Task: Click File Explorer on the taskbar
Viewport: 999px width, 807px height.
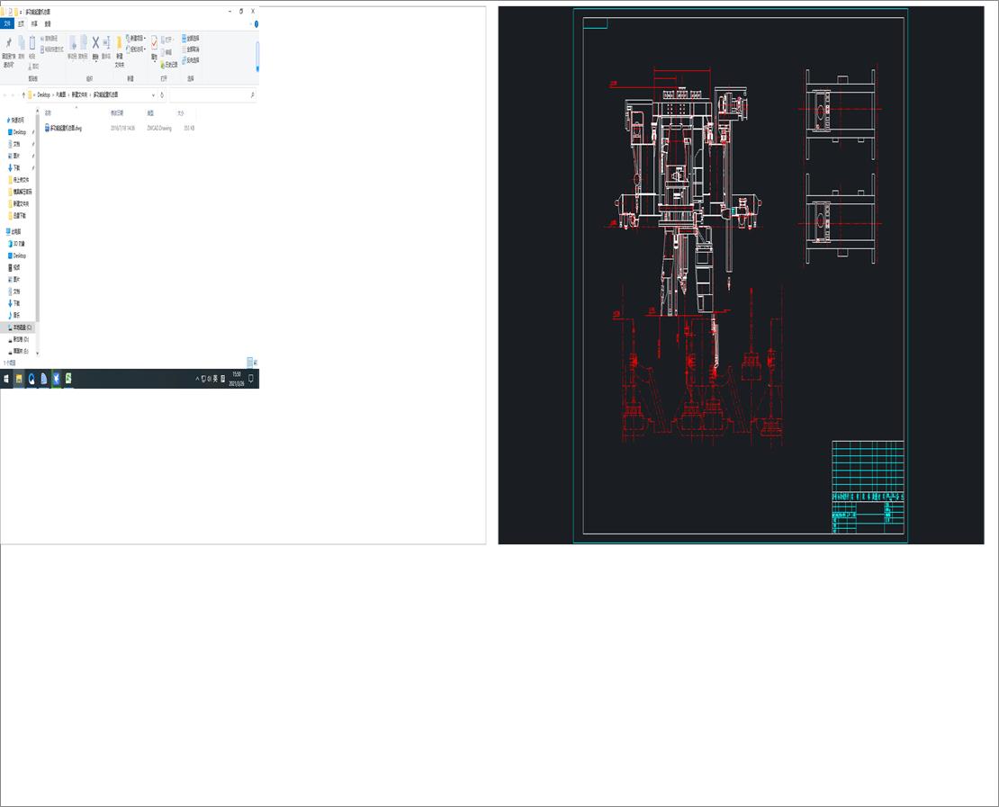Action: coord(19,379)
